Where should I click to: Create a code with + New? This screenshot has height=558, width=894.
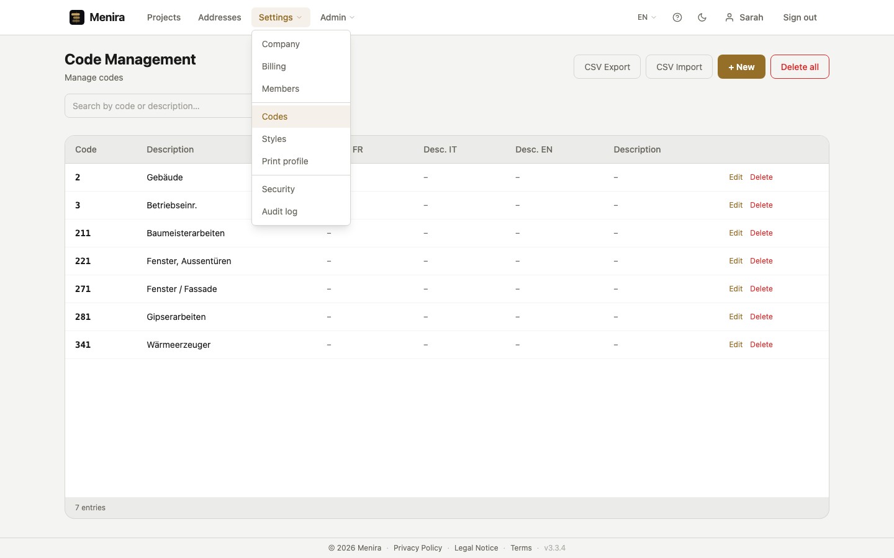tap(741, 67)
